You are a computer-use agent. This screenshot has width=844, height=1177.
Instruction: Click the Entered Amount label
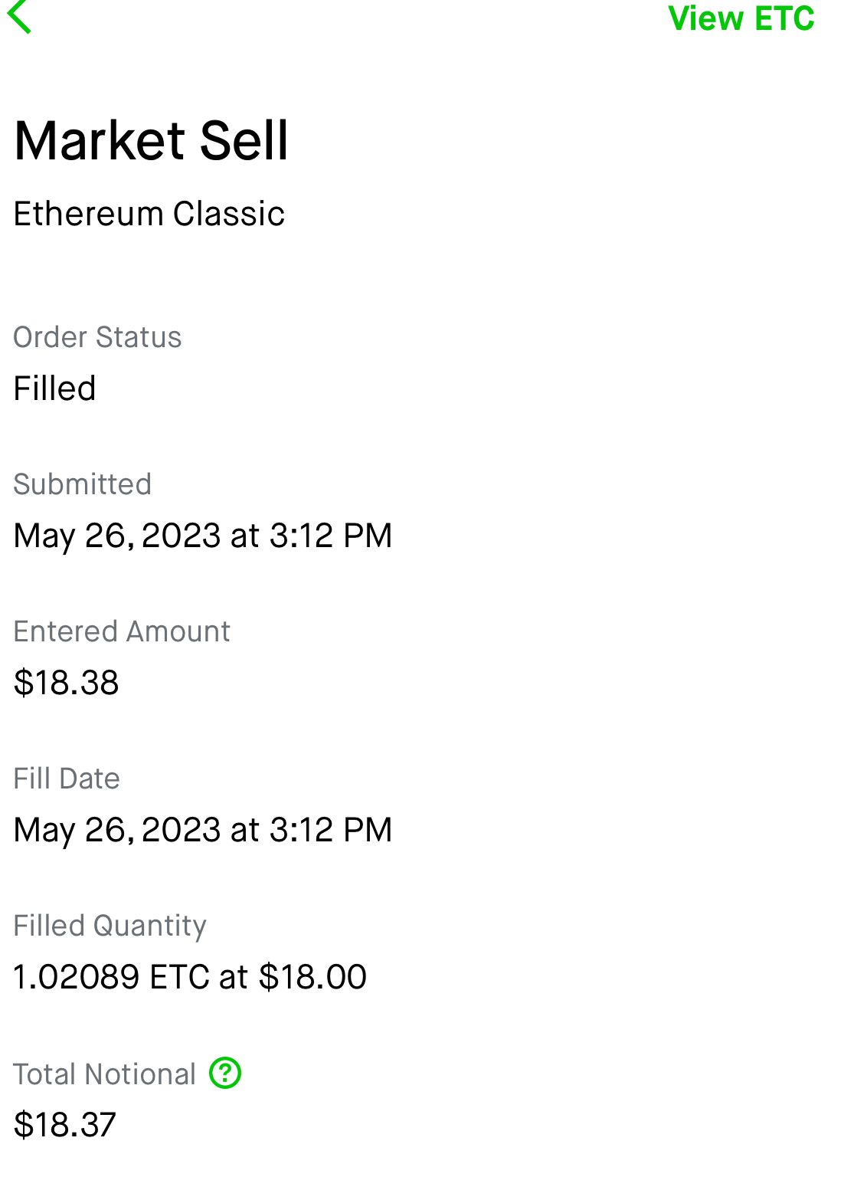(x=122, y=631)
